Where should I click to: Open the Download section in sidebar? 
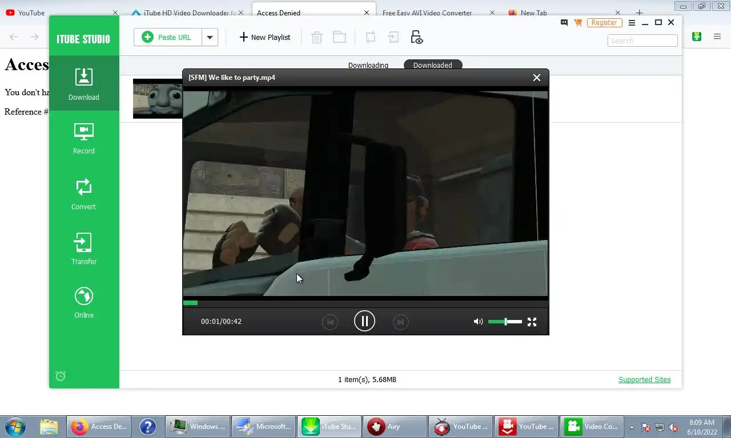click(84, 83)
